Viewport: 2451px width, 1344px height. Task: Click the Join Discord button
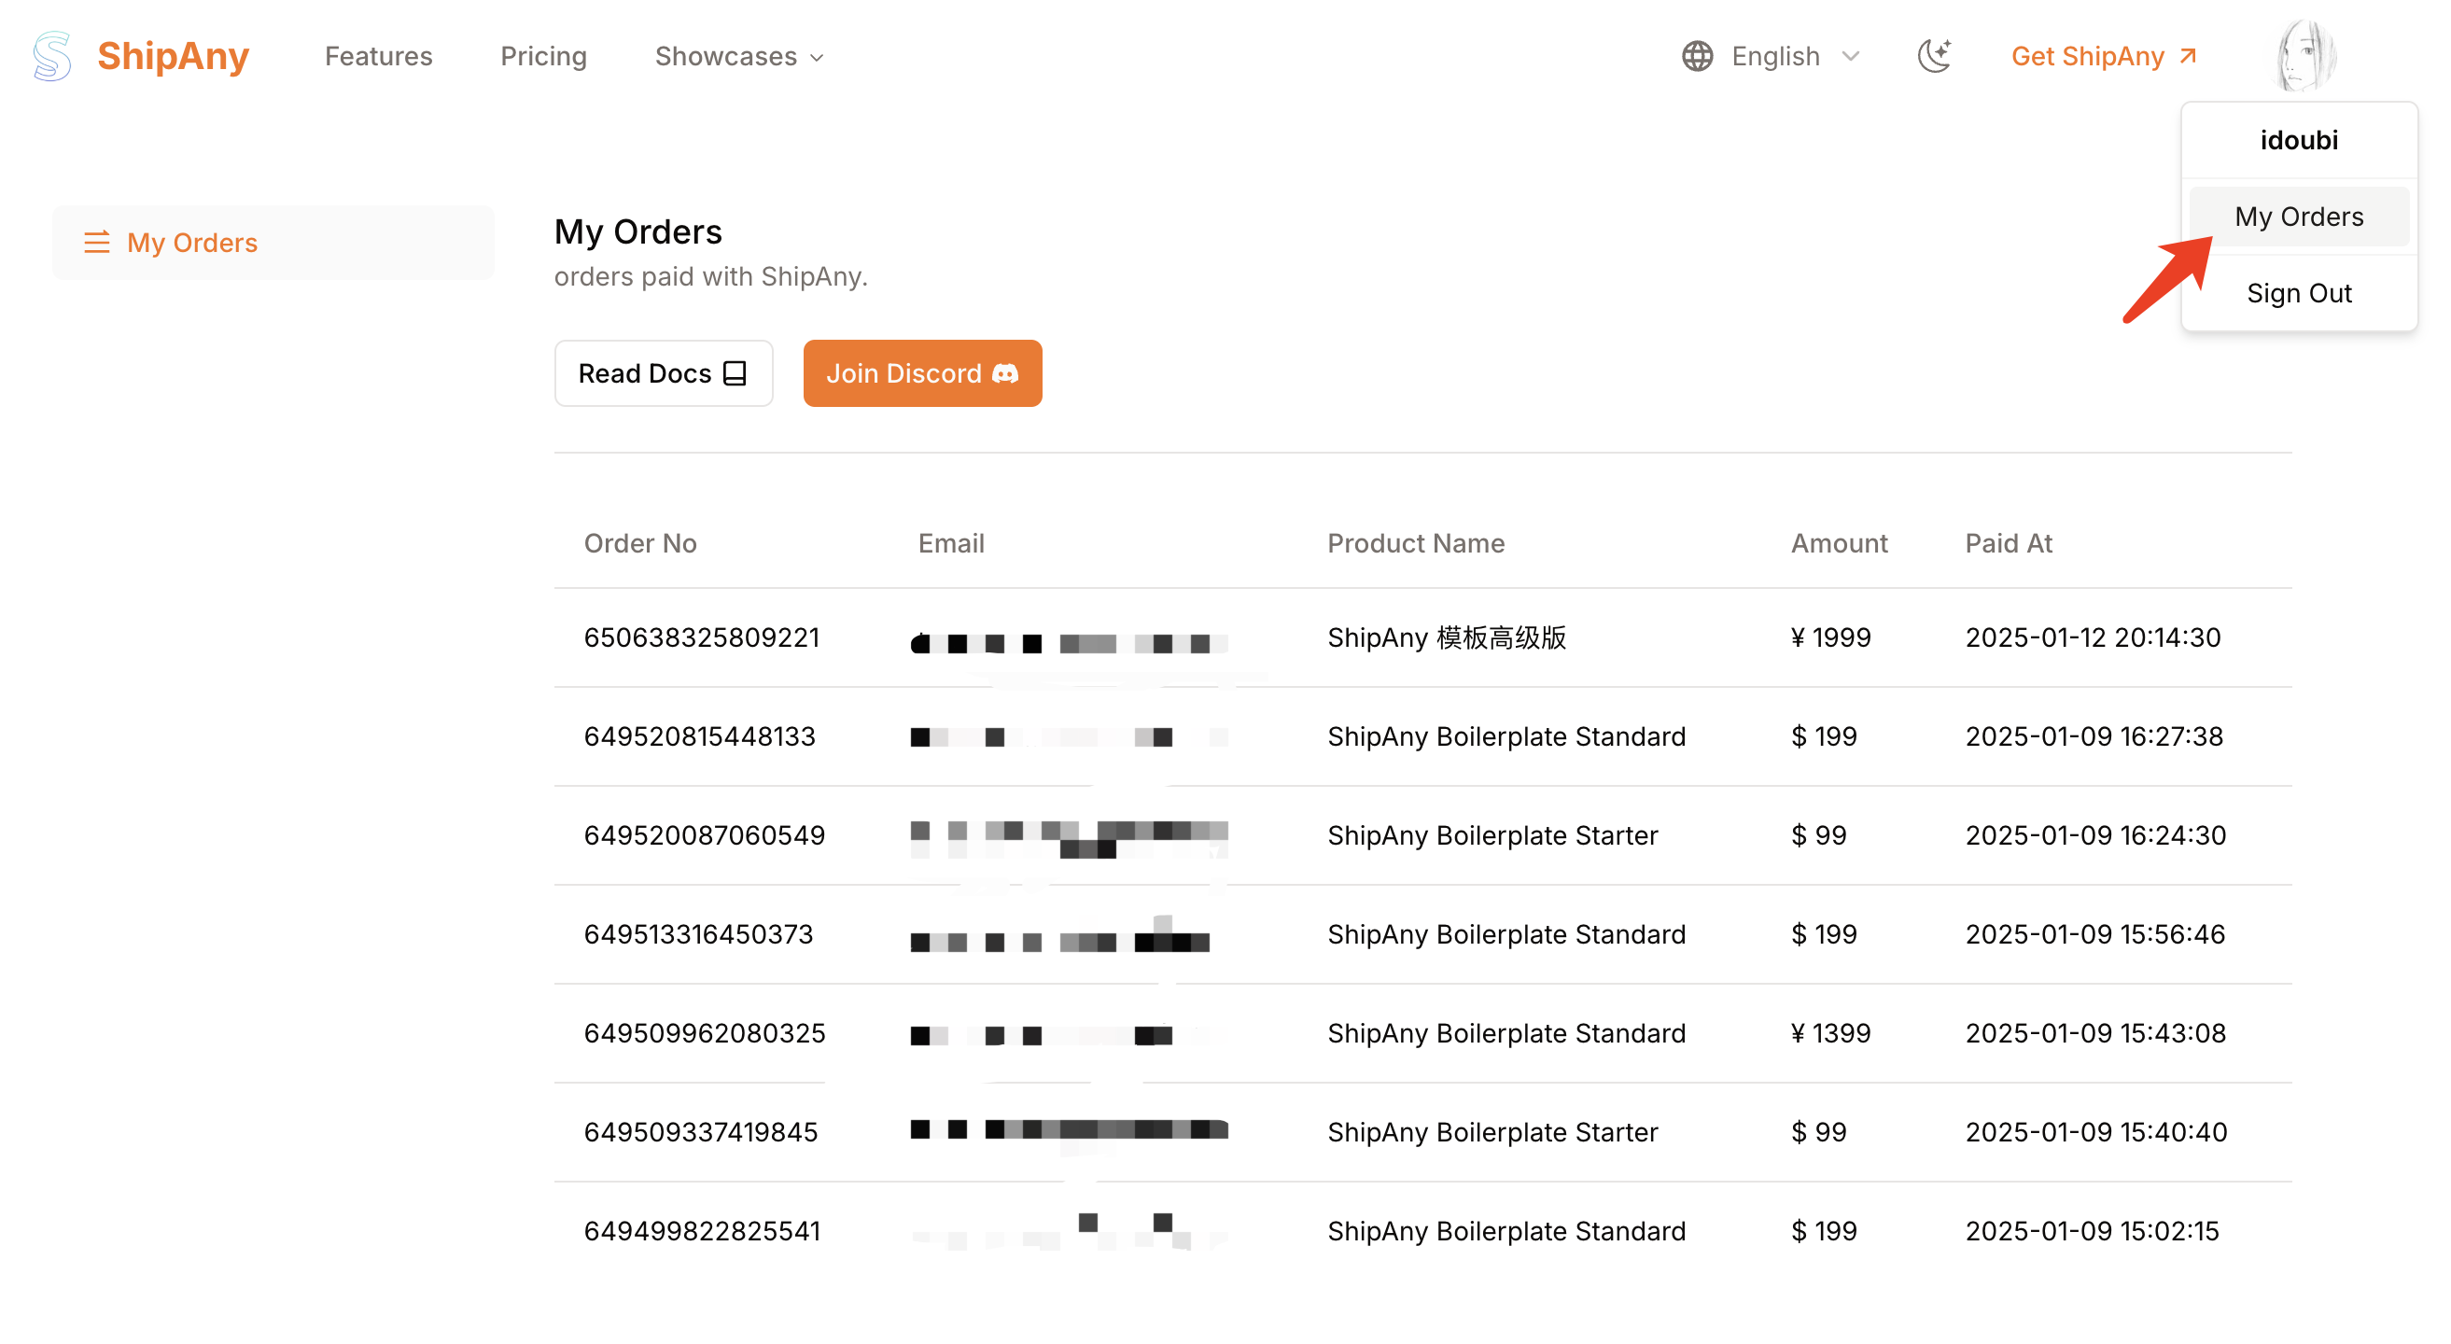click(921, 372)
